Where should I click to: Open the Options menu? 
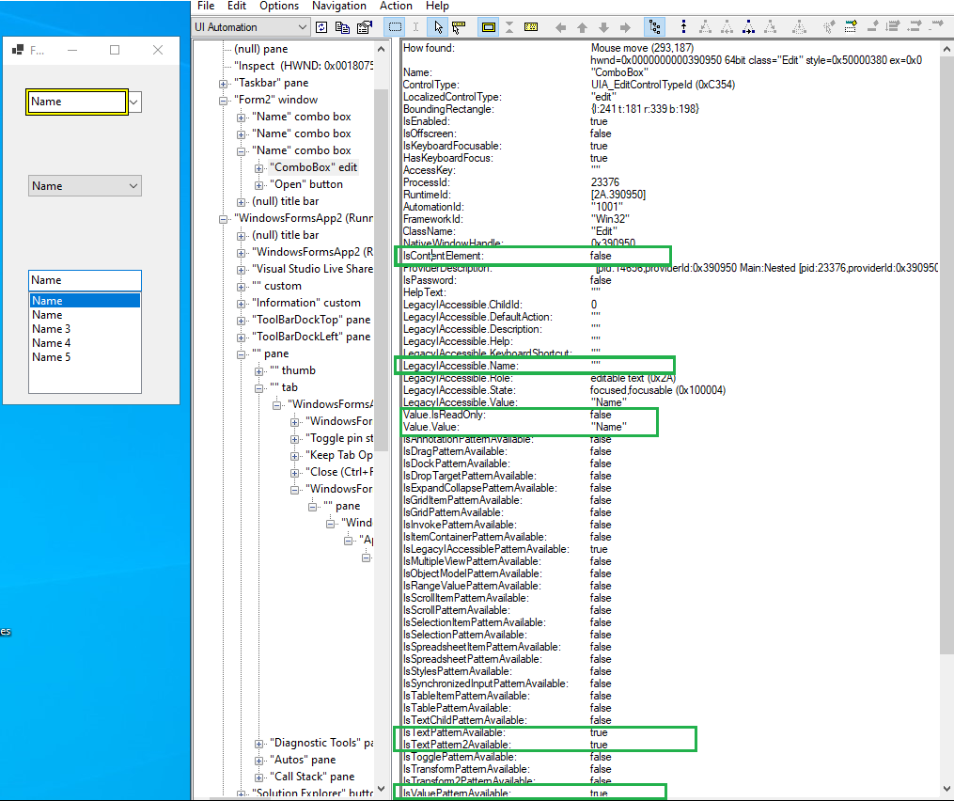click(278, 7)
